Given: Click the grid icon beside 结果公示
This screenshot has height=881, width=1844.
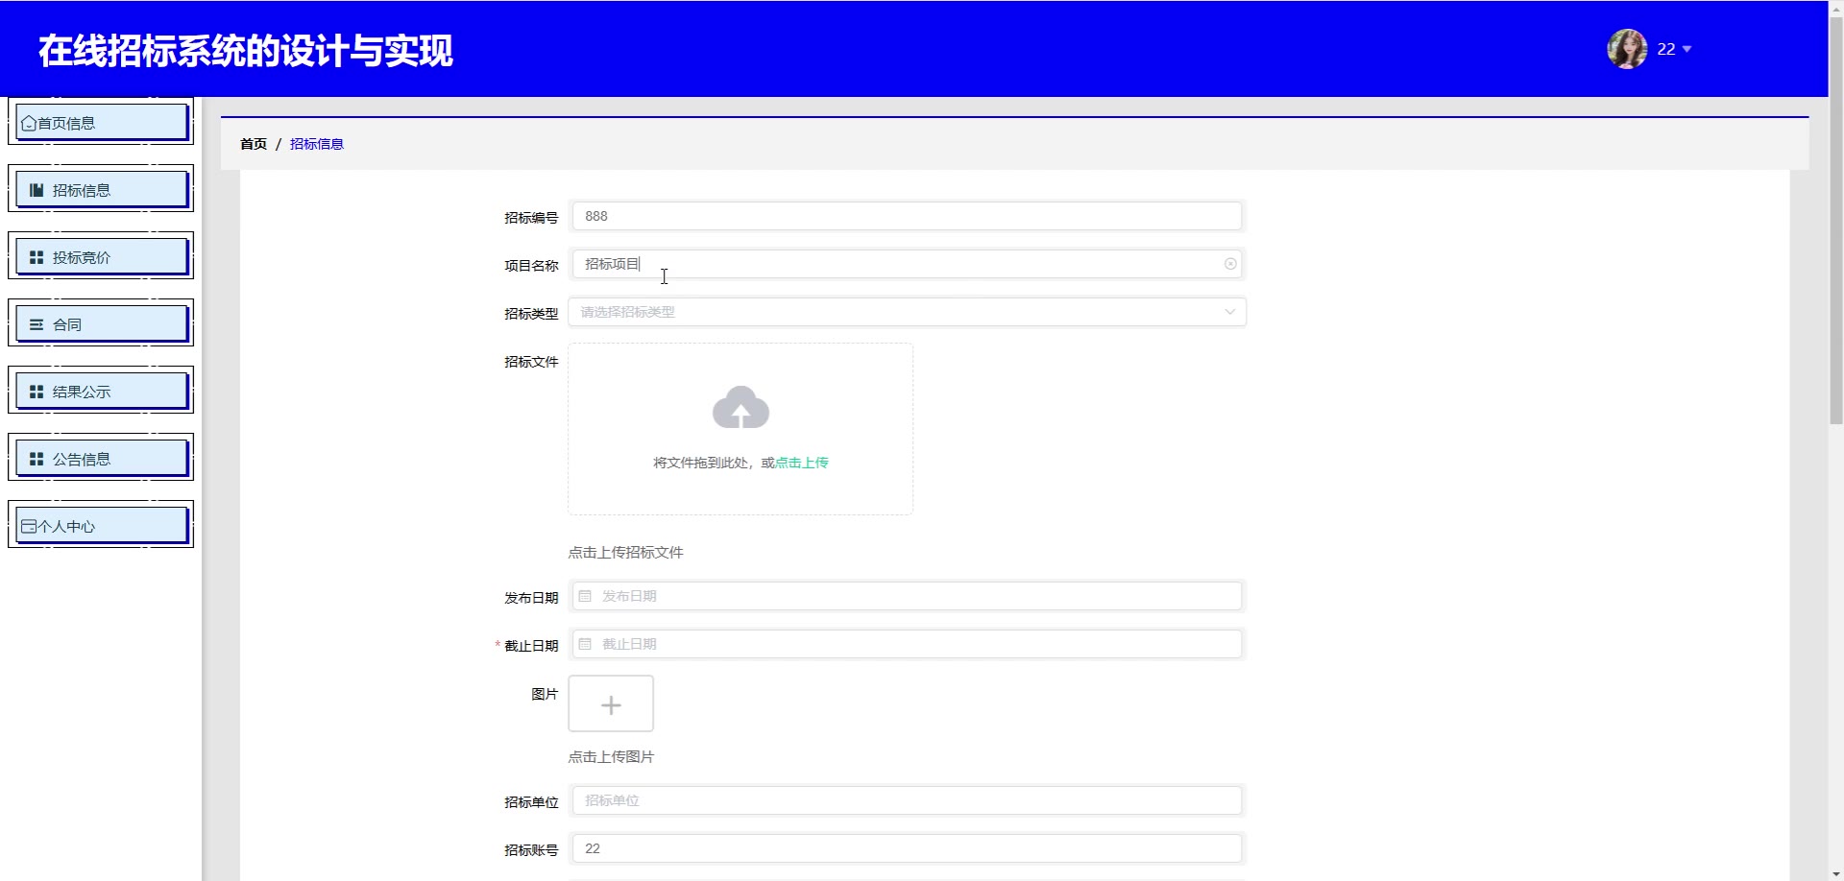Looking at the screenshot, I should tap(36, 392).
